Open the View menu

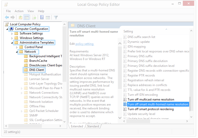(x=31, y=11)
